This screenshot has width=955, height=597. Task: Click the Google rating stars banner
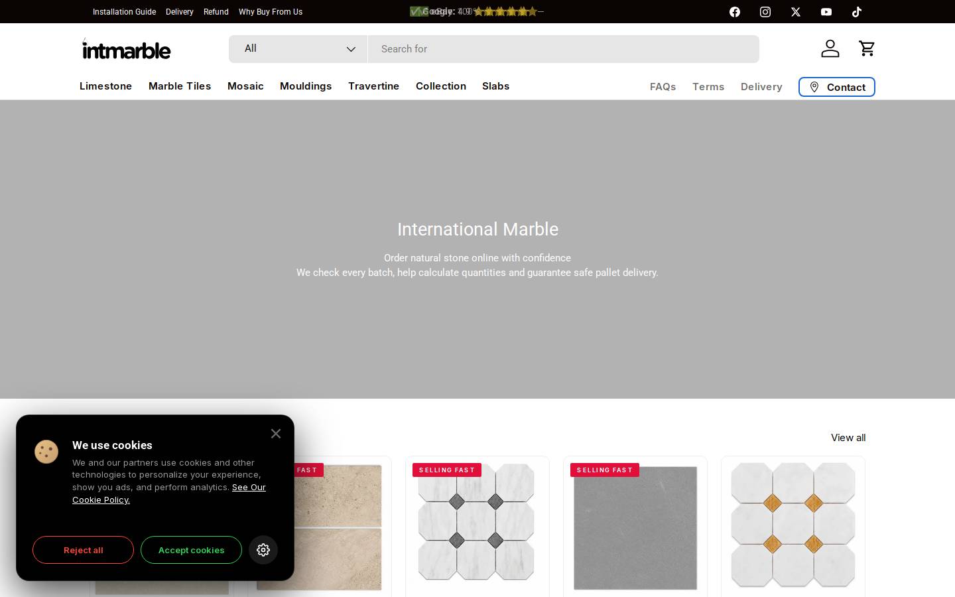click(x=476, y=11)
